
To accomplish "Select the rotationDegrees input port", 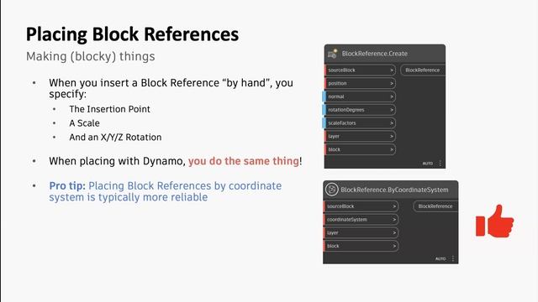I will pos(359,110).
